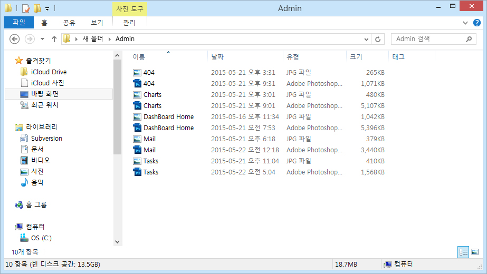The width and height of the screenshot is (487, 274).
Task: Switch to details view layout
Action: pos(463,252)
